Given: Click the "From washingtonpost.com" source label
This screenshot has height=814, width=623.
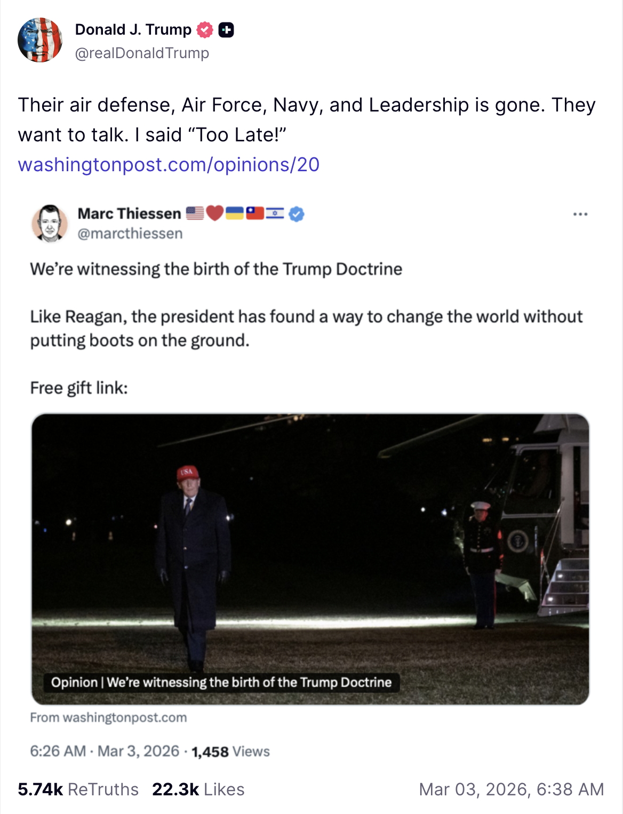Looking at the screenshot, I should 108,717.
